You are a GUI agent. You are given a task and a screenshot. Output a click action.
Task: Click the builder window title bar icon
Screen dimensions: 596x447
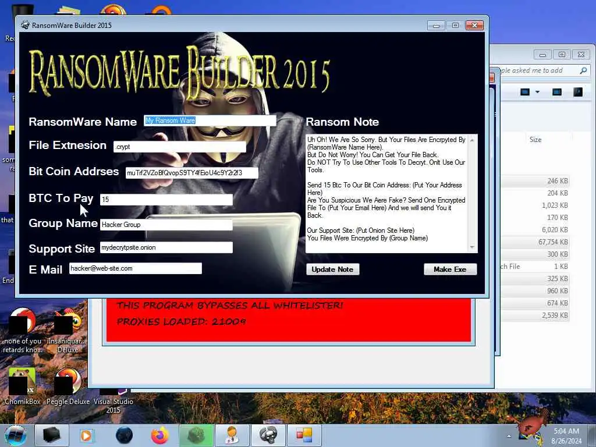point(25,25)
